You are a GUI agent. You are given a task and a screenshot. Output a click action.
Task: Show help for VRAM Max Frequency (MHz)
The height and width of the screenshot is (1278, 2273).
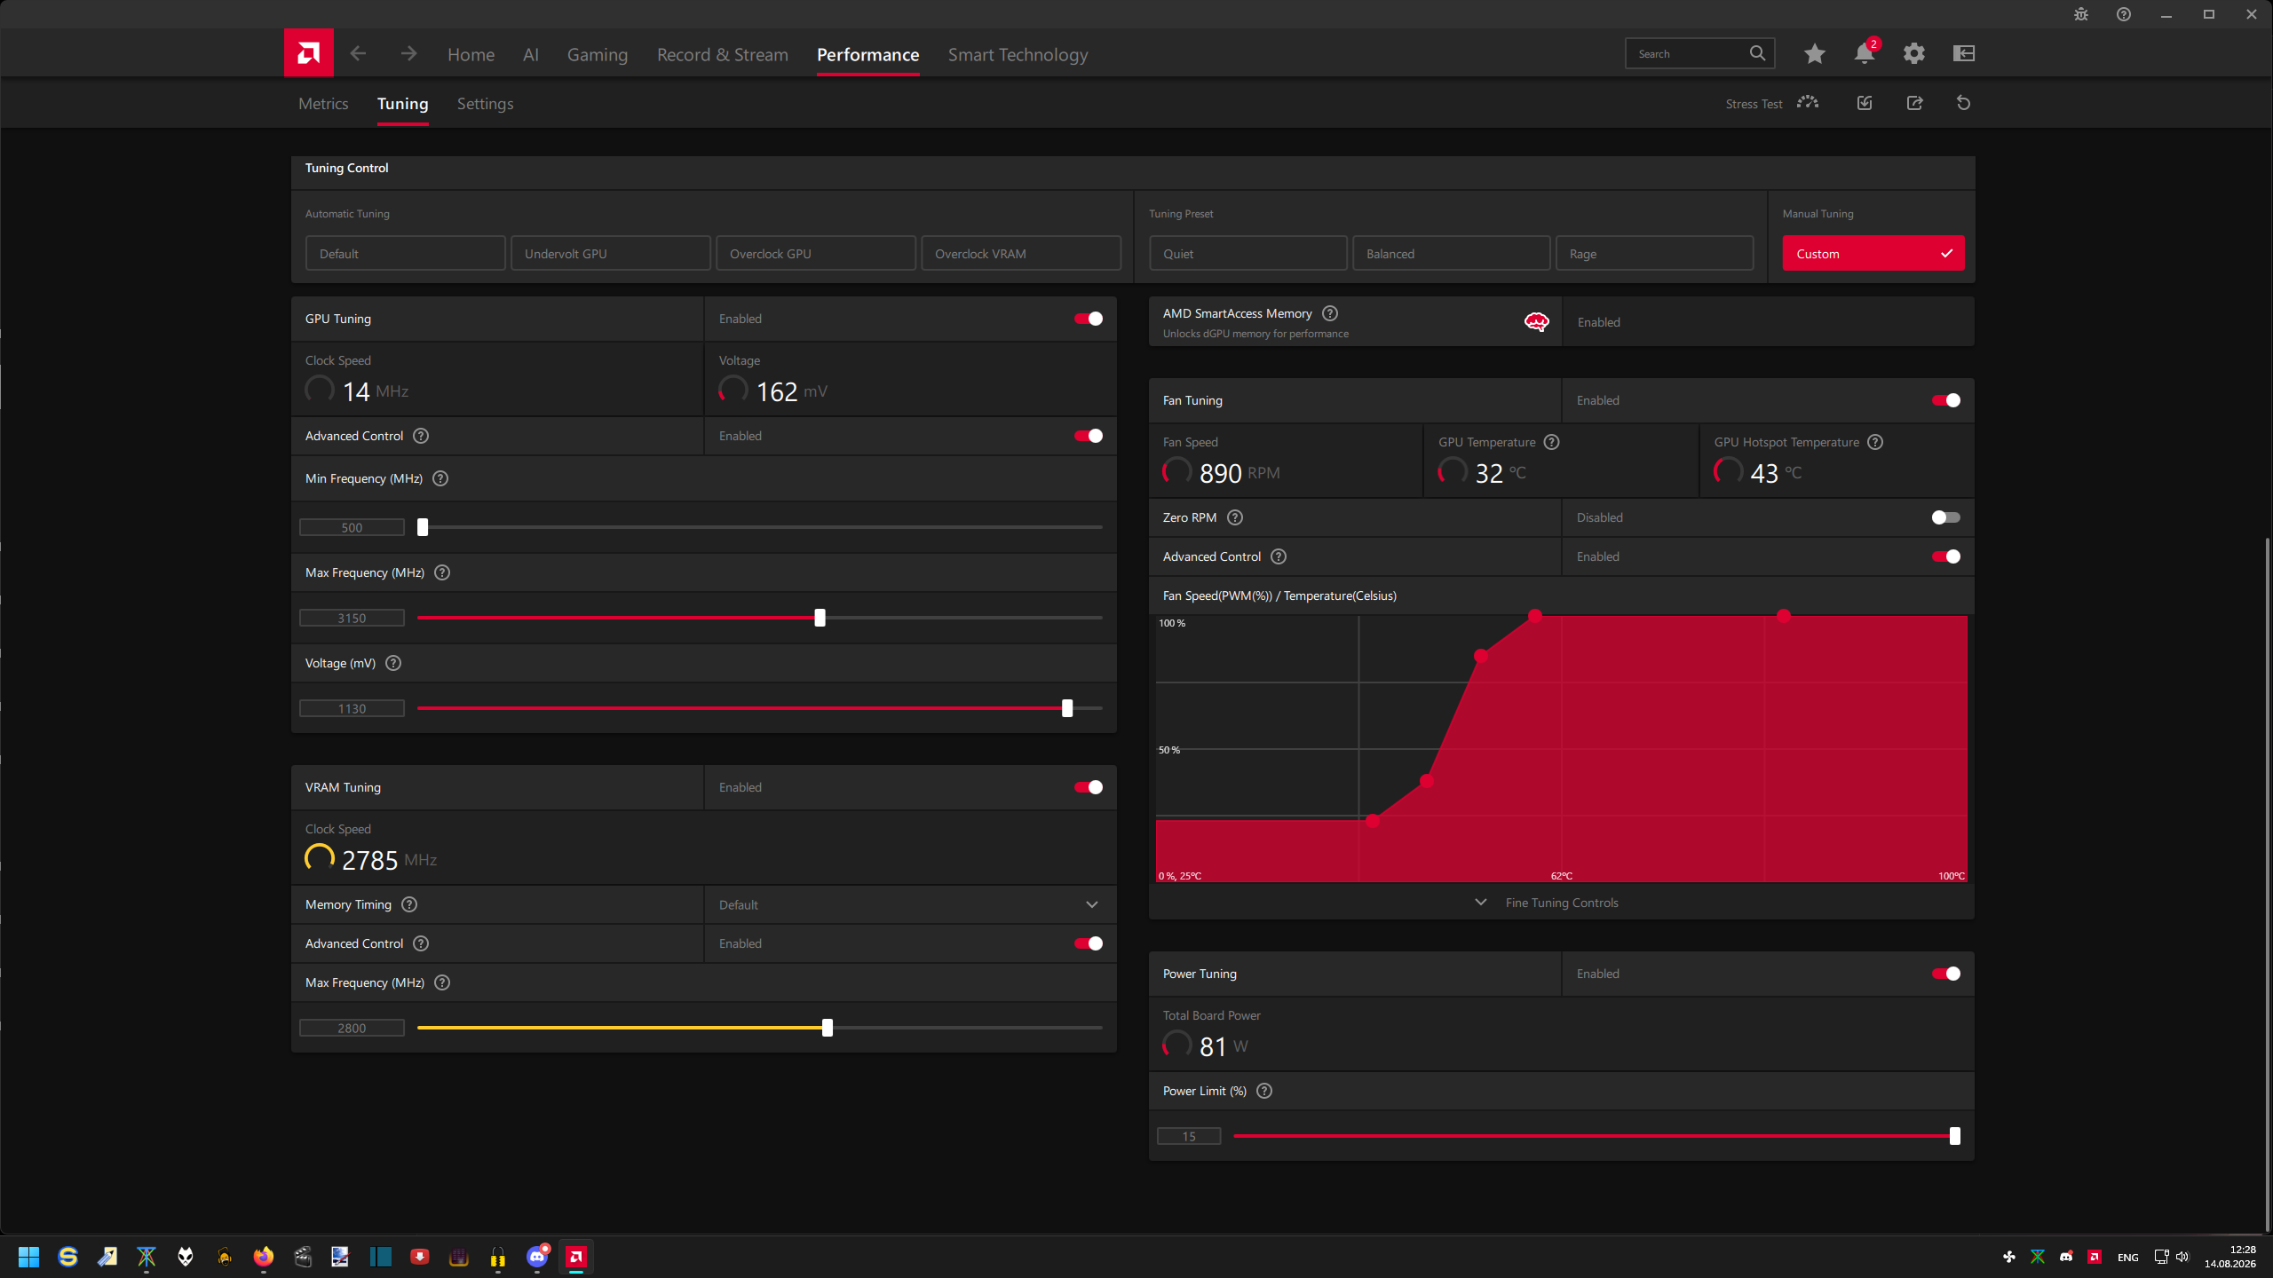(442, 982)
